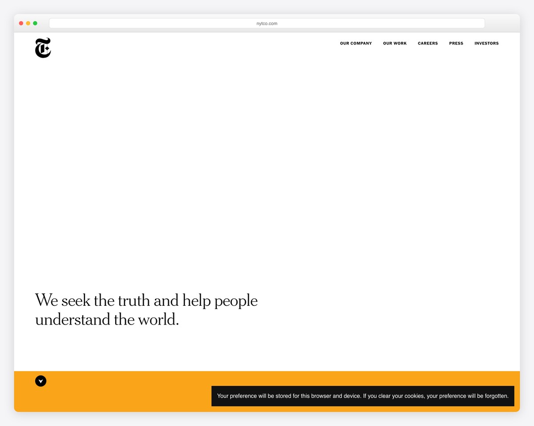Click the OUR COMPANY header link
The width and height of the screenshot is (534, 426).
click(356, 43)
